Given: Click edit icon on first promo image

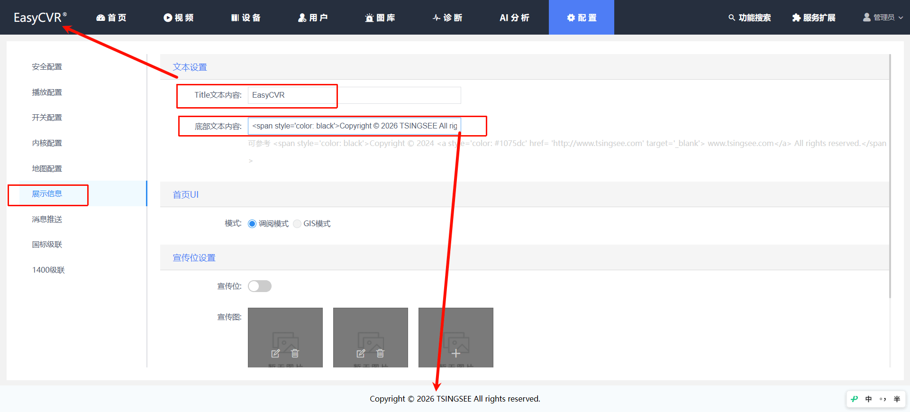Looking at the screenshot, I should (x=275, y=353).
